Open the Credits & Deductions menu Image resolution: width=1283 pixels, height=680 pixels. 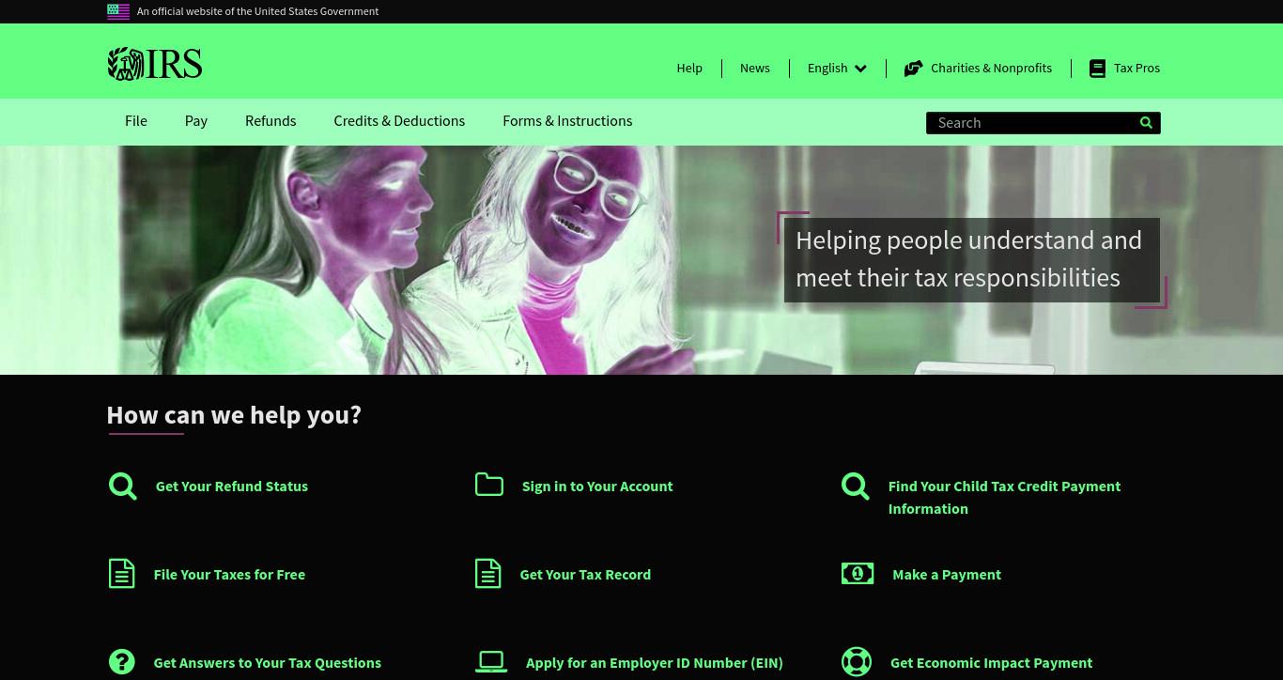pos(399,121)
